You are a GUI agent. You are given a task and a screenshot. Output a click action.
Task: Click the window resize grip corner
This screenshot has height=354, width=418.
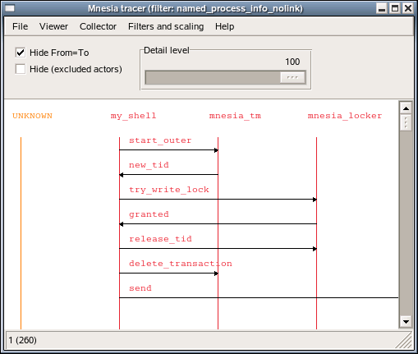click(x=405, y=341)
